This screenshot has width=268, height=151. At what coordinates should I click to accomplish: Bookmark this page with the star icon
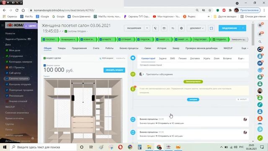click(210, 10)
